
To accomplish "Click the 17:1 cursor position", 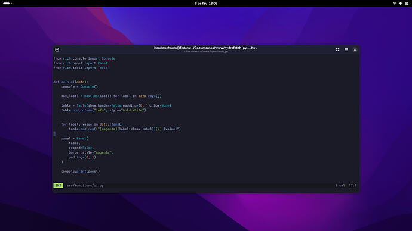I will (353, 185).
